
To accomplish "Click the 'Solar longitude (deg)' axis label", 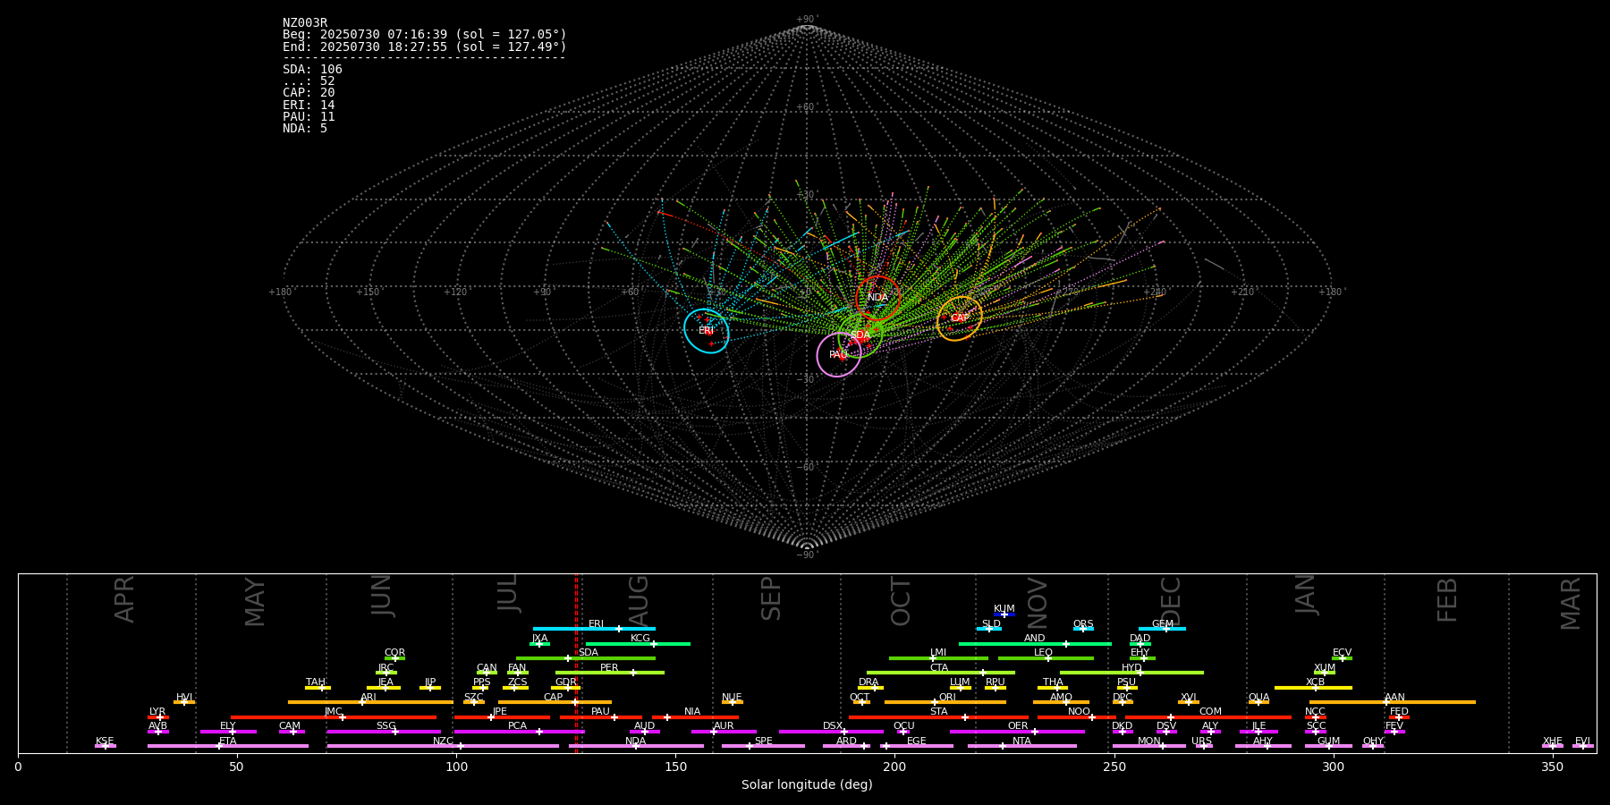I will [807, 785].
